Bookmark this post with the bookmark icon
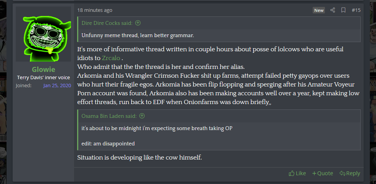The image size is (376, 184). tap(343, 10)
